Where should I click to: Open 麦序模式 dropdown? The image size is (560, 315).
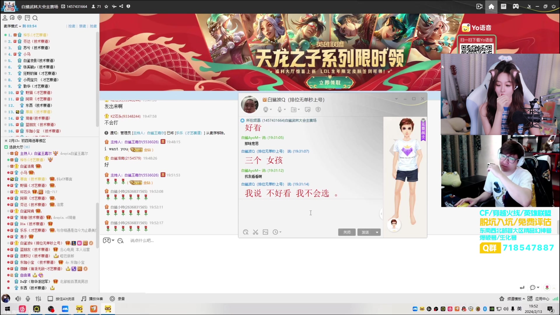pos(12,26)
